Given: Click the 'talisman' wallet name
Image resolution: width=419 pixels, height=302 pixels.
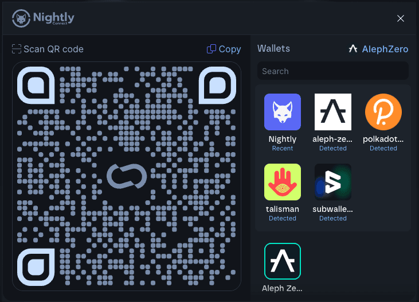Looking at the screenshot, I should tap(283, 209).
